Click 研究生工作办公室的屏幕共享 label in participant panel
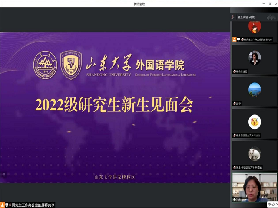Screen dimensions: 278x208 (258, 39)
